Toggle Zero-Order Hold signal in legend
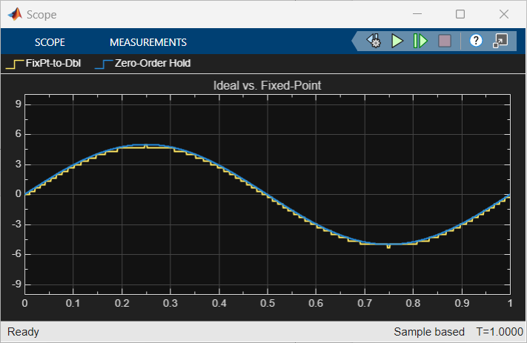Screen dimensions: 527x343 click(152, 64)
